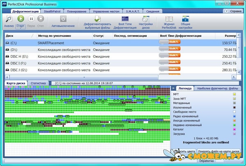Click SMARTPlacement method cell for C:\
The image size is (246, 166).
pyautogui.click(x=51, y=43)
